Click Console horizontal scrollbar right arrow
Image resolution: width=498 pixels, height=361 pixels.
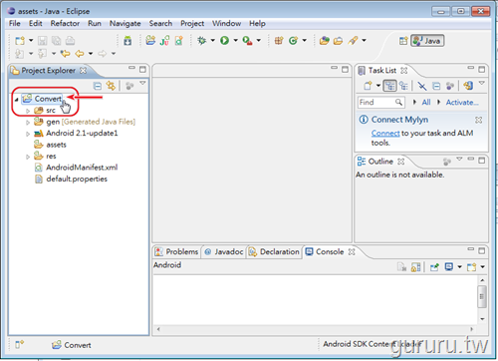[472, 329]
